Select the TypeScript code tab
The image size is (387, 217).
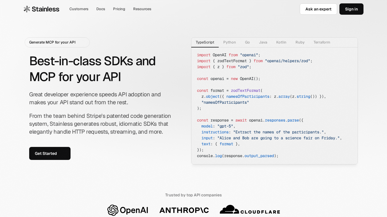click(205, 42)
